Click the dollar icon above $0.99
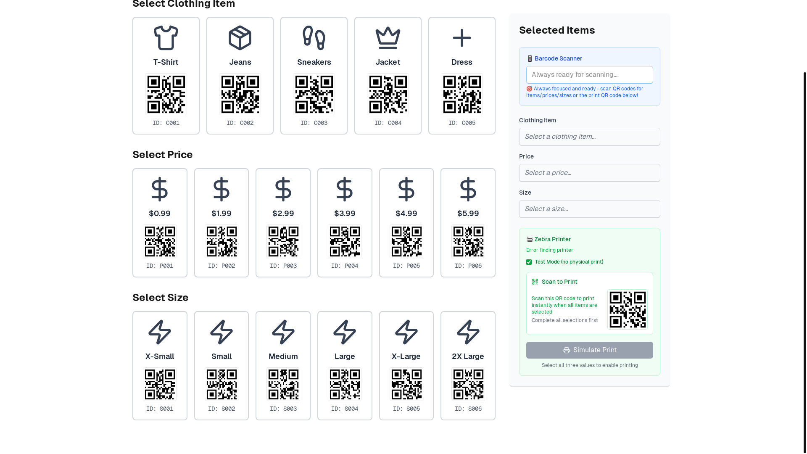 pos(160,189)
